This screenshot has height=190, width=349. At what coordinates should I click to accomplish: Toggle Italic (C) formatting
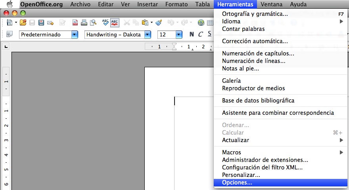[x=201, y=34]
